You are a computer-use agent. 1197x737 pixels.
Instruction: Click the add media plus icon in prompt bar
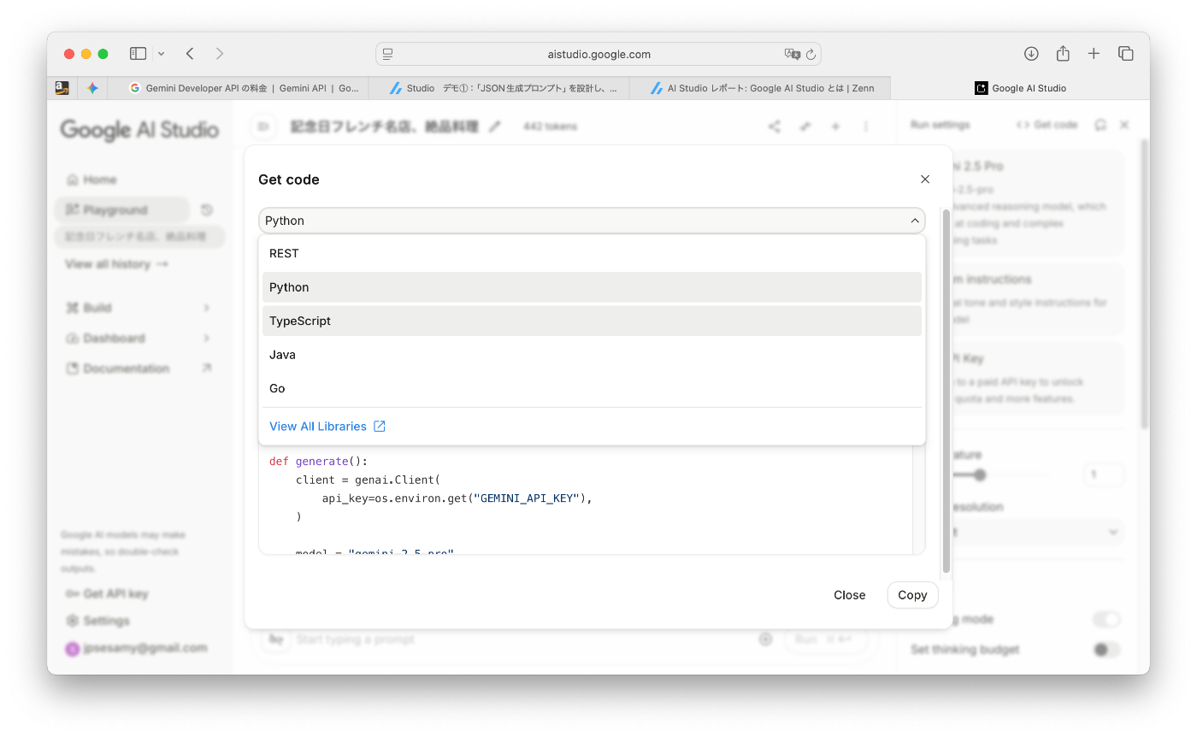(765, 640)
